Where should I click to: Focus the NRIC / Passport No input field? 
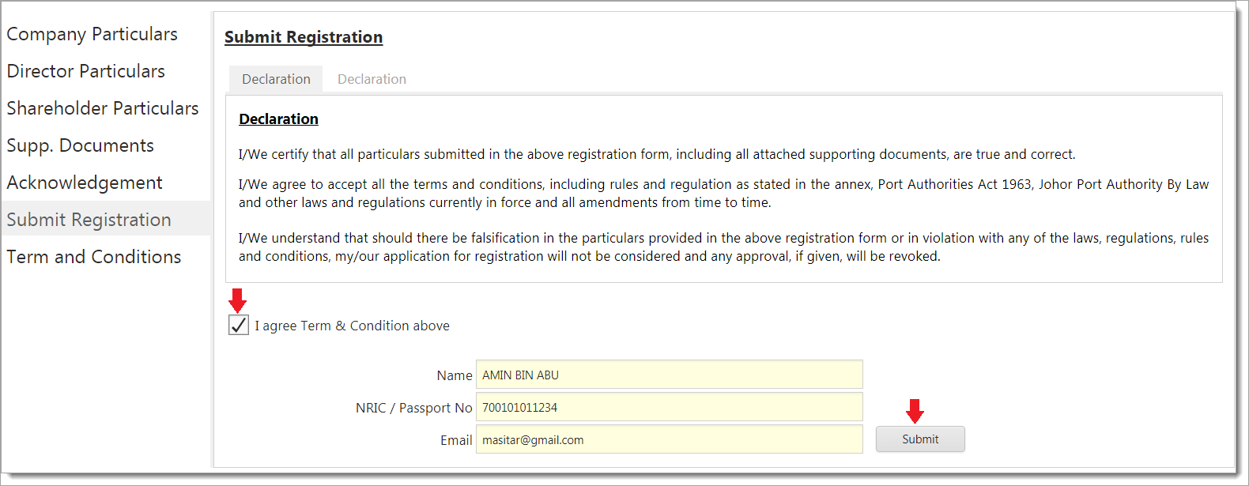pyautogui.click(x=669, y=407)
